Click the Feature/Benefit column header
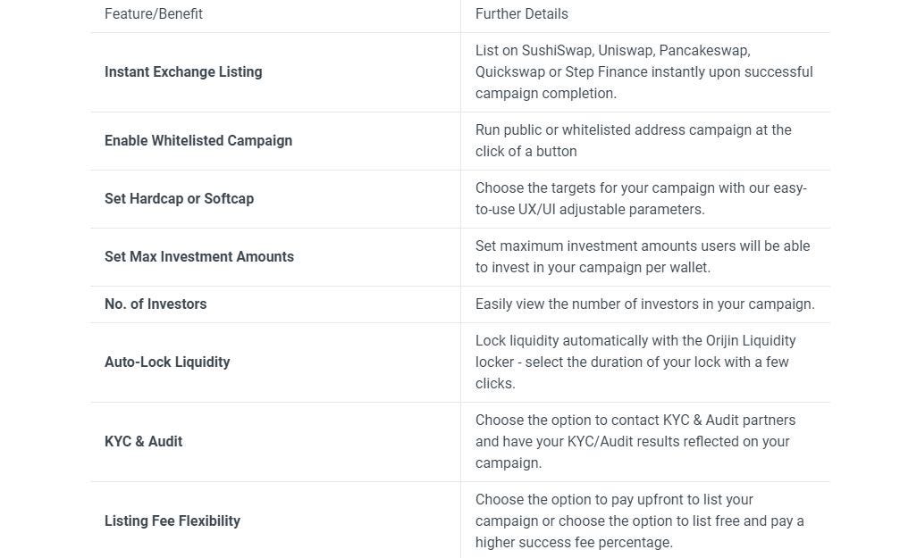The height and width of the screenshot is (558, 900). (x=154, y=13)
